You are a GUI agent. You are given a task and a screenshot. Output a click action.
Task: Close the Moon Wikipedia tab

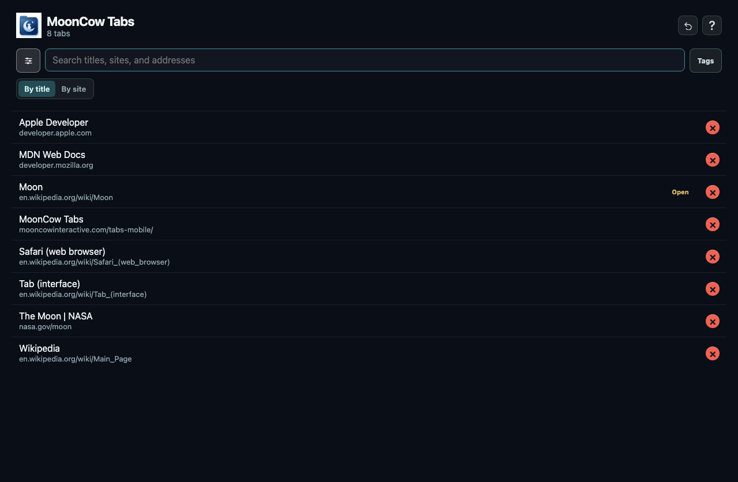tap(713, 192)
